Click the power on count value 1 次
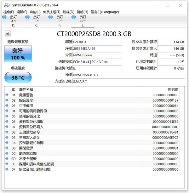Viewport: 189px width, 193px height. (x=171, y=62)
